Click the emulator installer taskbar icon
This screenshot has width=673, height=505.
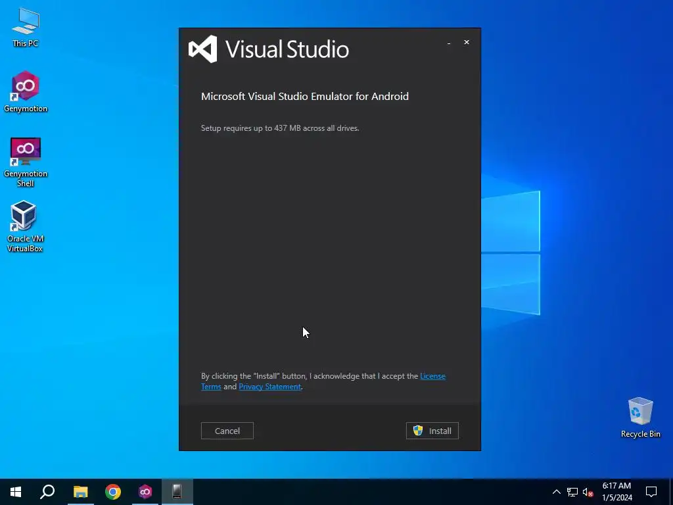177,492
